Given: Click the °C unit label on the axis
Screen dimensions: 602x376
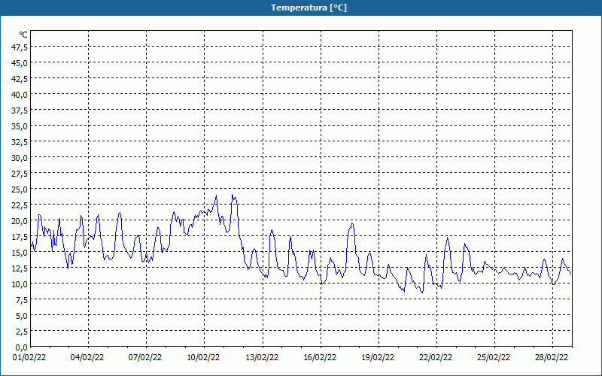Looking at the screenshot, I should click(x=23, y=35).
